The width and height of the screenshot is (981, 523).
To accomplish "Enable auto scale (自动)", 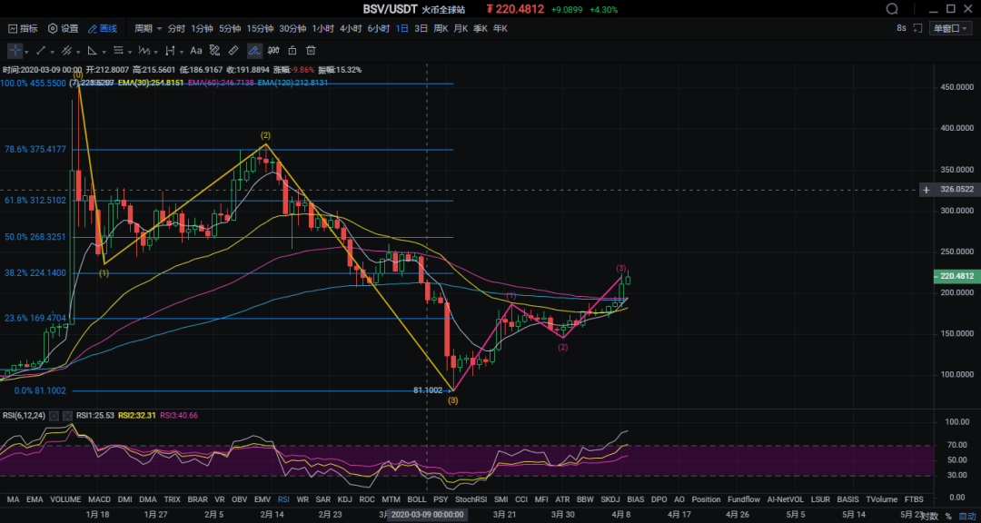I will [x=966, y=516].
